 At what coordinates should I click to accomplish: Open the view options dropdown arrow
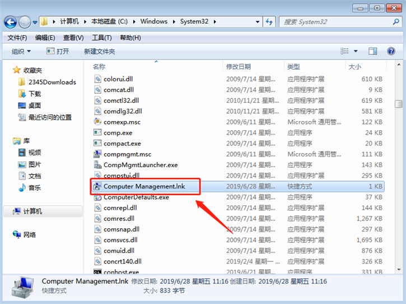point(356,51)
